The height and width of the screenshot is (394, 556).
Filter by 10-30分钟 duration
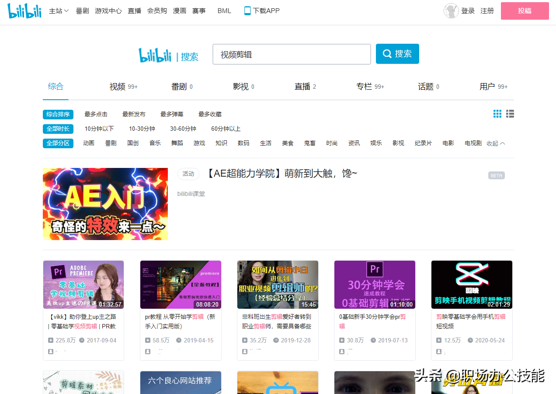(x=142, y=129)
